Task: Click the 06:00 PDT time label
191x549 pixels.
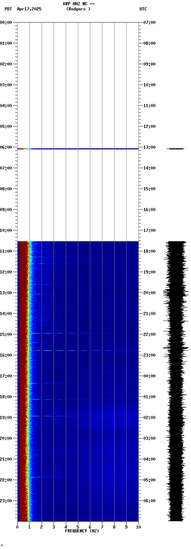Action: (x=6, y=147)
